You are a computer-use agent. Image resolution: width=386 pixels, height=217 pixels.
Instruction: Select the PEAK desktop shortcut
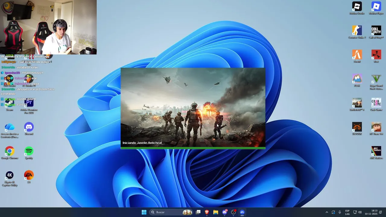357,80
